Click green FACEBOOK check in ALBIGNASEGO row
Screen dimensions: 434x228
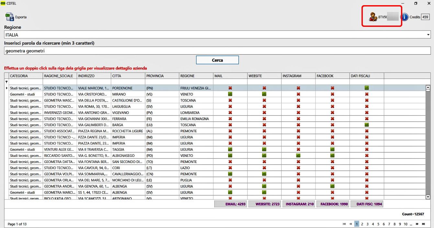pos(332,156)
